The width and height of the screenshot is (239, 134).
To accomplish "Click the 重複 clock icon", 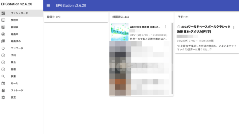I will [x=3, y=69].
